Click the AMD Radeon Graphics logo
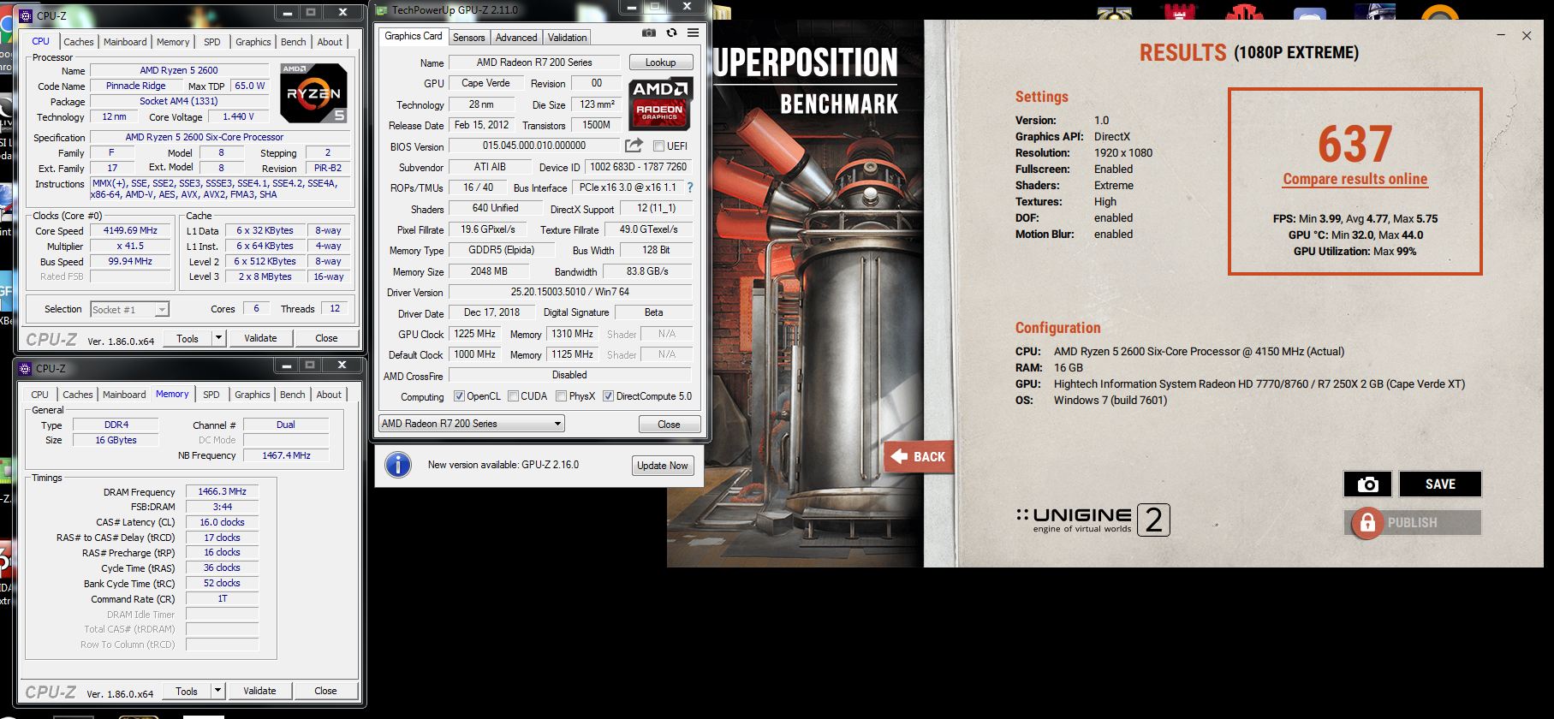The height and width of the screenshot is (719, 1554). [x=660, y=104]
